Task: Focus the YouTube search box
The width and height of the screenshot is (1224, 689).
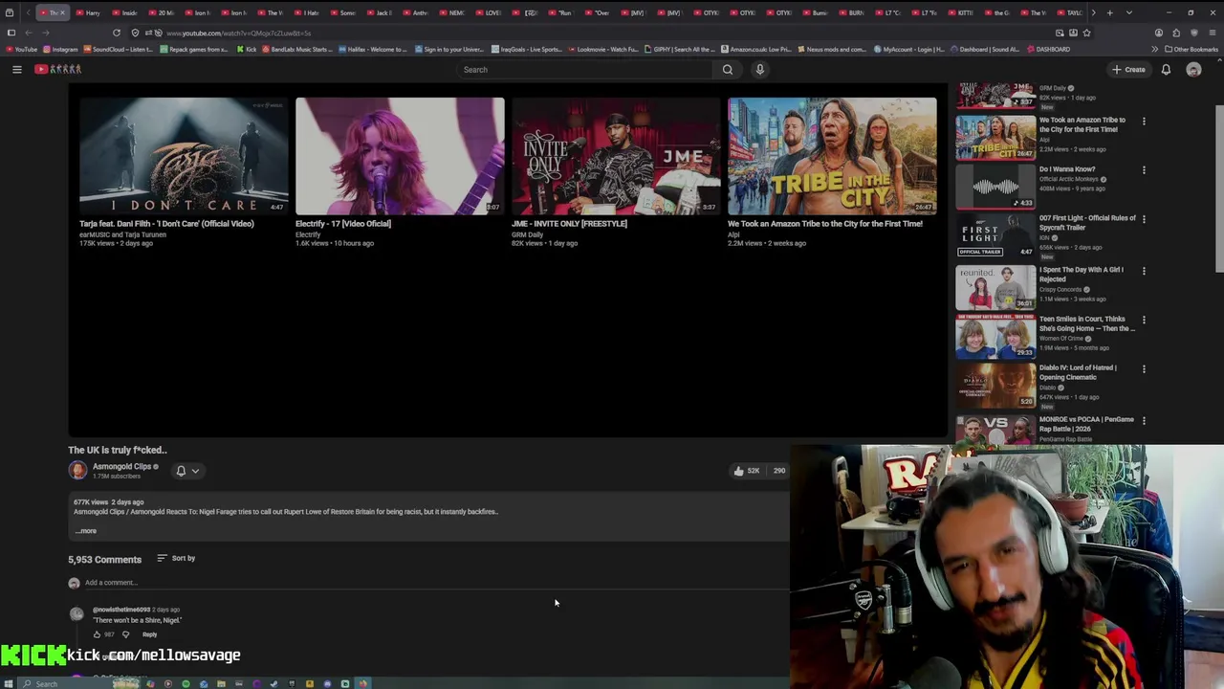Action: coord(583,69)
